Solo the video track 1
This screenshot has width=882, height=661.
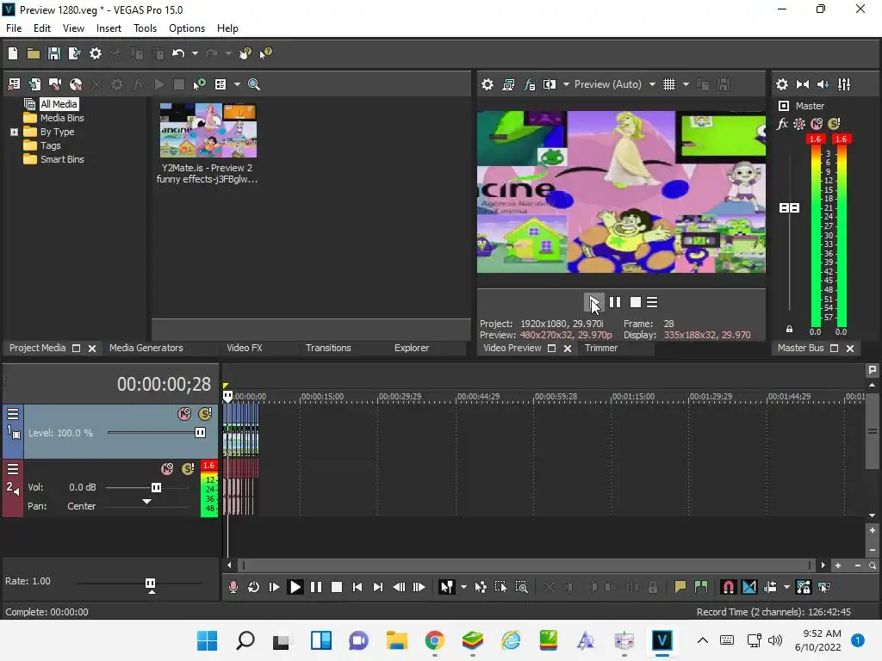[x=205, y=414]
